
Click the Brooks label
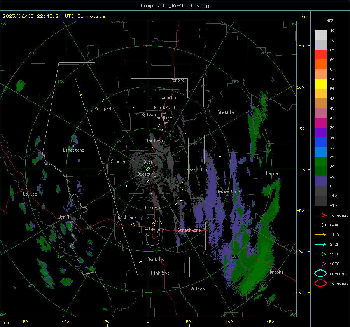click(x=276, y=272)
